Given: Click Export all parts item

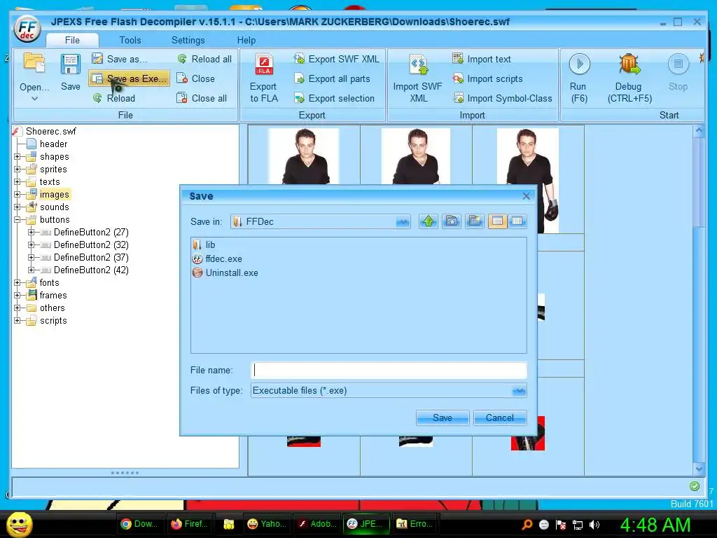Looking at the screenshot, I should [x=332, y=78].
